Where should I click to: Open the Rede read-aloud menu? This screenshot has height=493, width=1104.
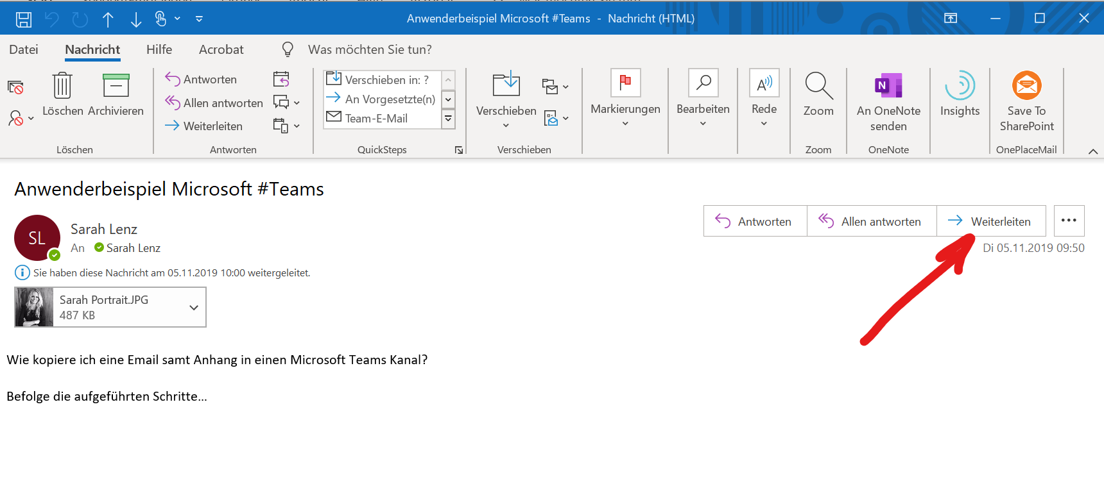[764, 99]
